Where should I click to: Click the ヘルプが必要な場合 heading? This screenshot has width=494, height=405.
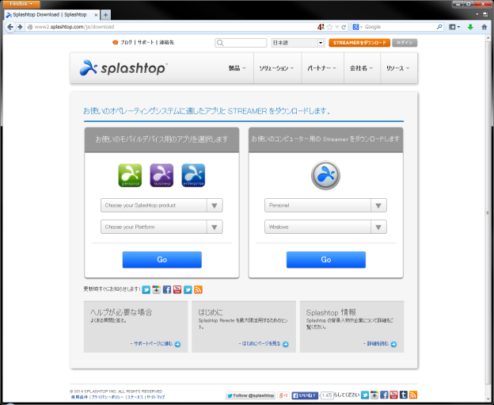pos(121,312)
